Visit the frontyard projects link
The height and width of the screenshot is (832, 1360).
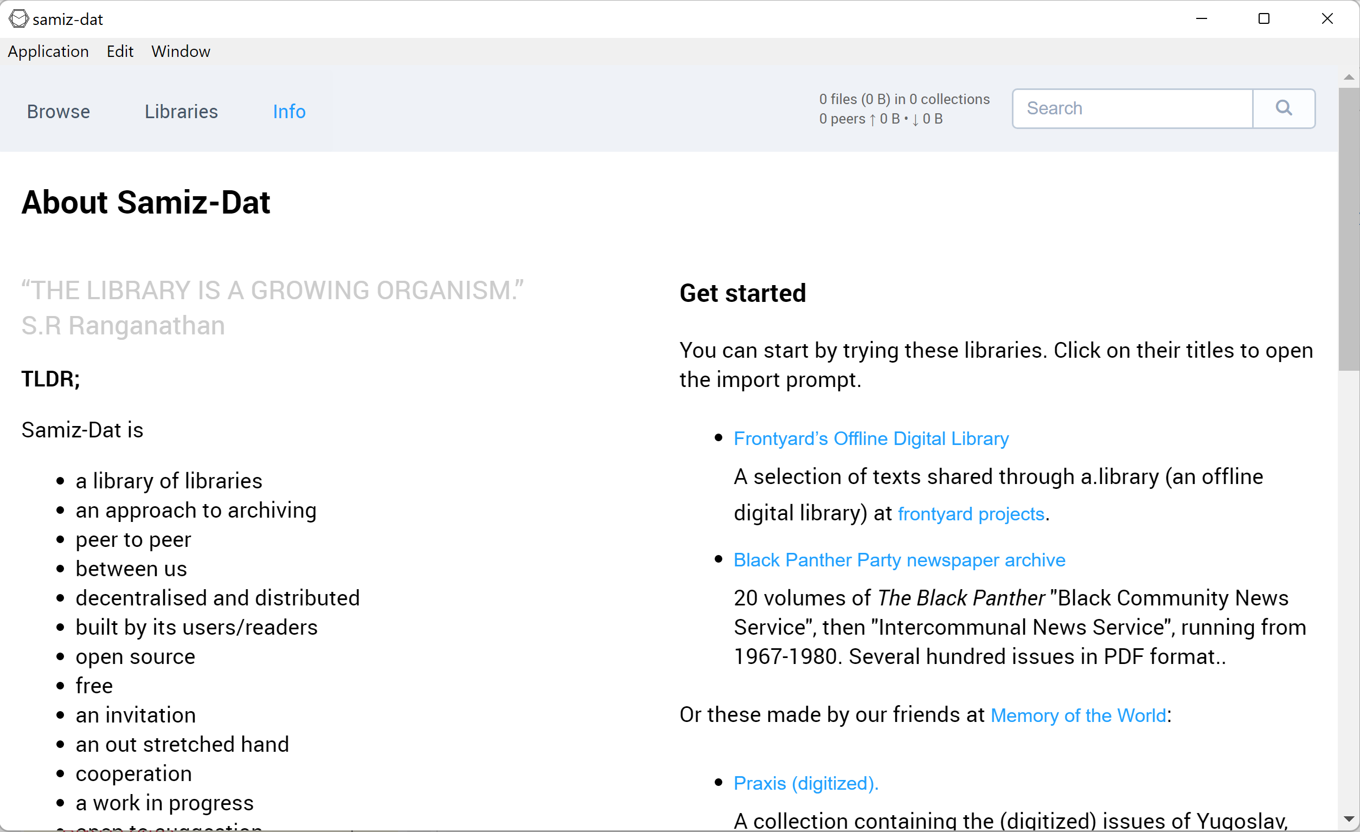pyautogui.click(x=971, y=513)
